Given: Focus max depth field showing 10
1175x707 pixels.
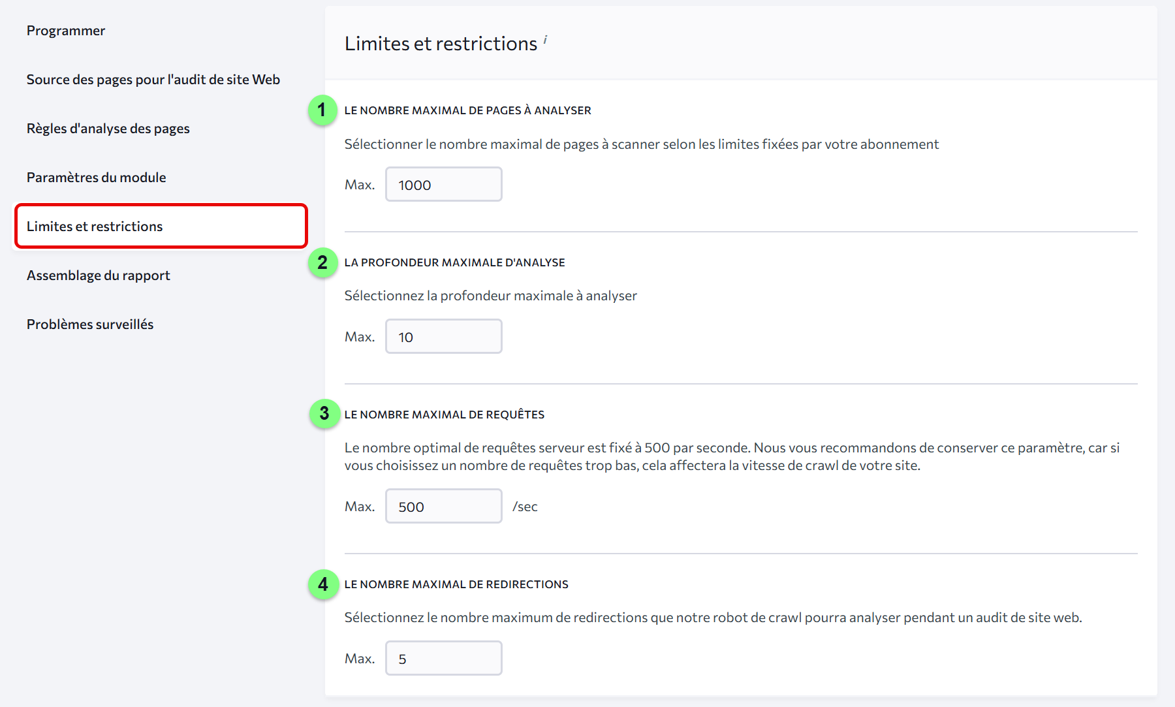Looking at the screenshot, I should (443, 337).
